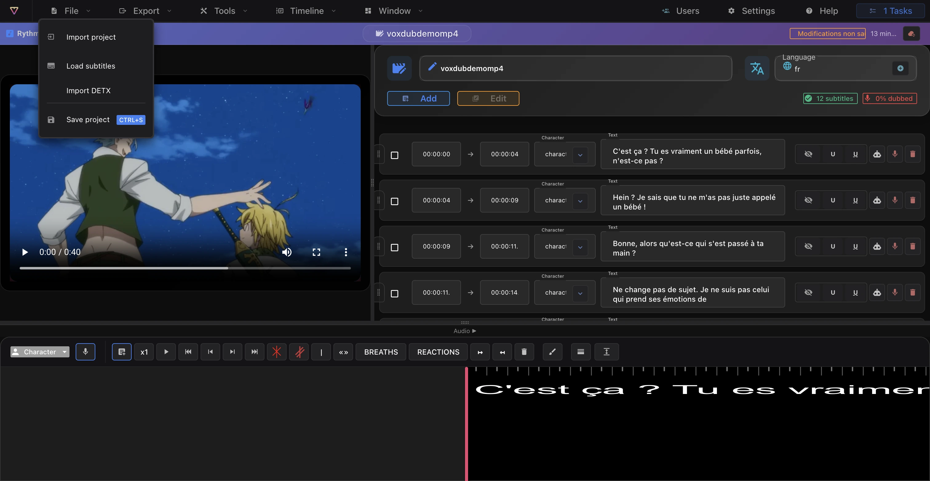Click red microphone on 'Hein ? Je sais' row
Image resolution: width=930 pixels, height=481 pixels.
895,201
